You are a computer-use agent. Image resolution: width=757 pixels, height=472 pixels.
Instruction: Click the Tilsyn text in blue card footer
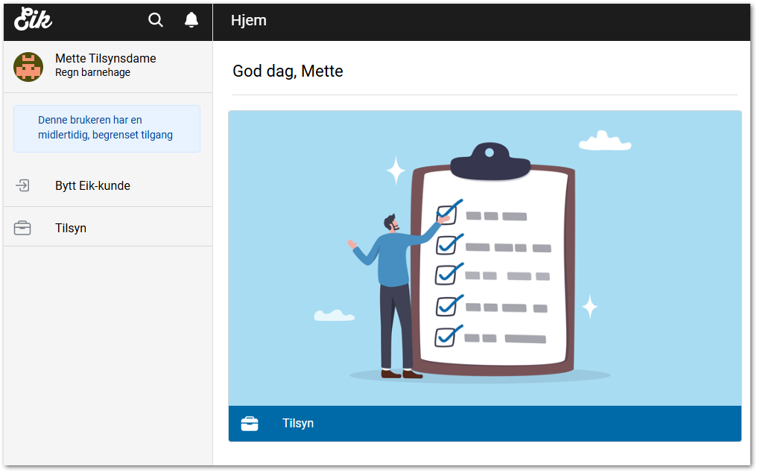coord(298,424)
